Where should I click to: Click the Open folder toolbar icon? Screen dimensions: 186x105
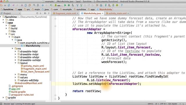pos(1,5)
